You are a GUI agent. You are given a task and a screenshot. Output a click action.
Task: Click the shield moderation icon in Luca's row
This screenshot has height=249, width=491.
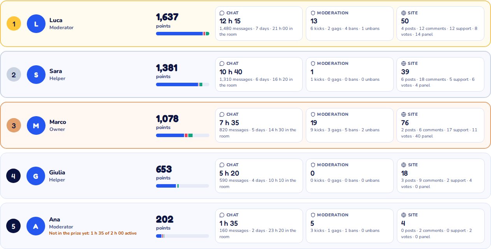tap(313, 13)
